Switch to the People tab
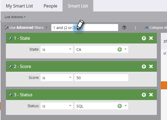167x120 pixels. click(50, 6)
